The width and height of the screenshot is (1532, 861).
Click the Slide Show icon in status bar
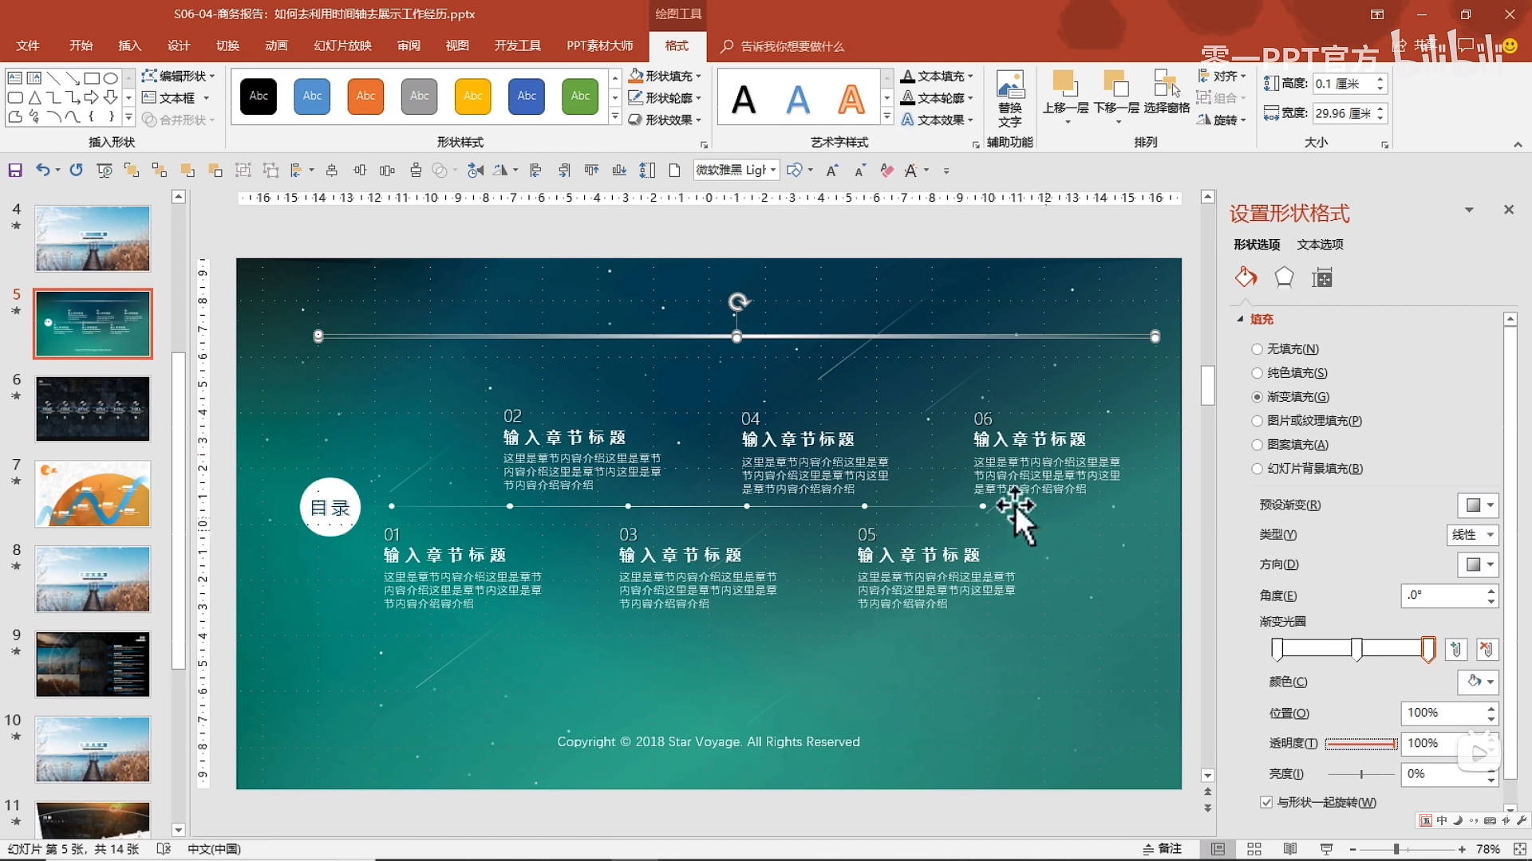pos(1326,849)
